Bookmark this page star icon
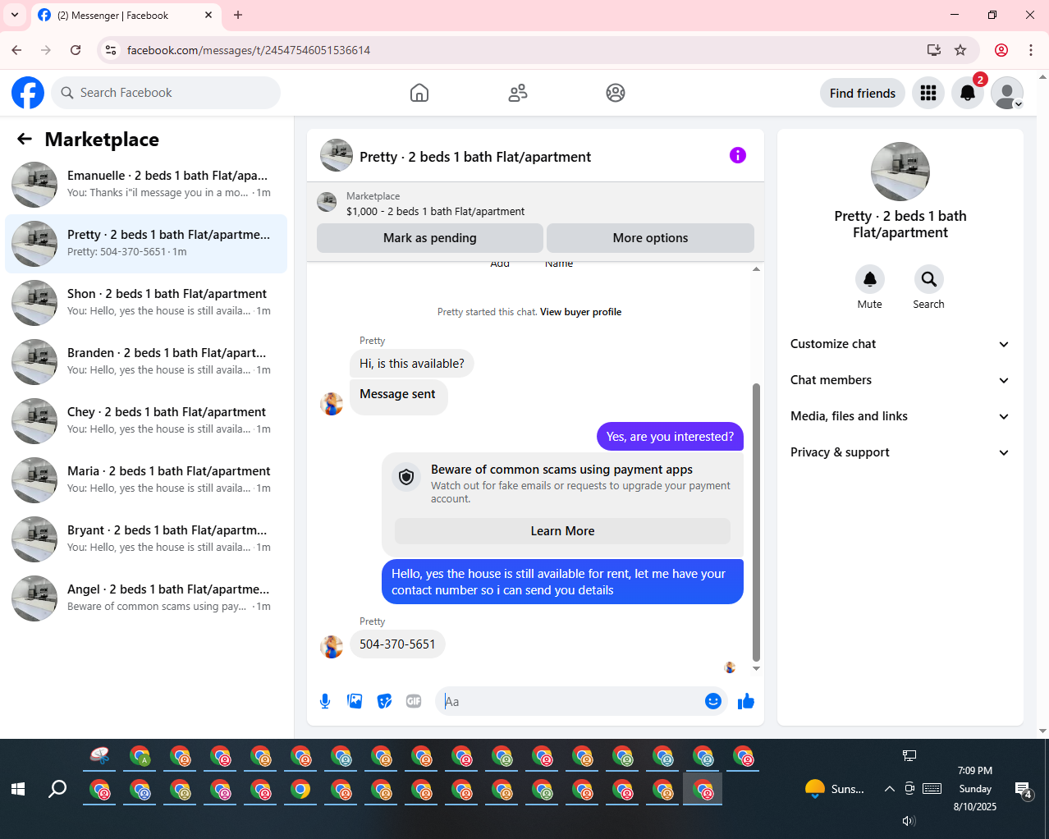This screenshot has width=1049, height=839. coord(960,50)
